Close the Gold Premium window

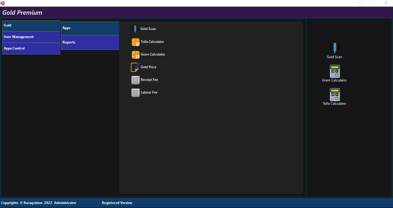tap(386, 3)
